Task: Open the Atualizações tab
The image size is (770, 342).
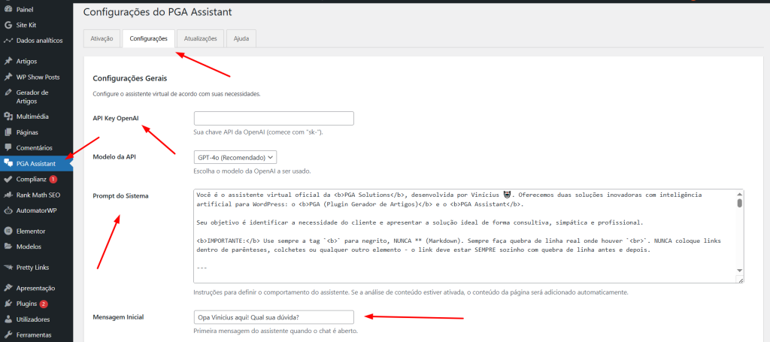Action: [x=201, y=38]
